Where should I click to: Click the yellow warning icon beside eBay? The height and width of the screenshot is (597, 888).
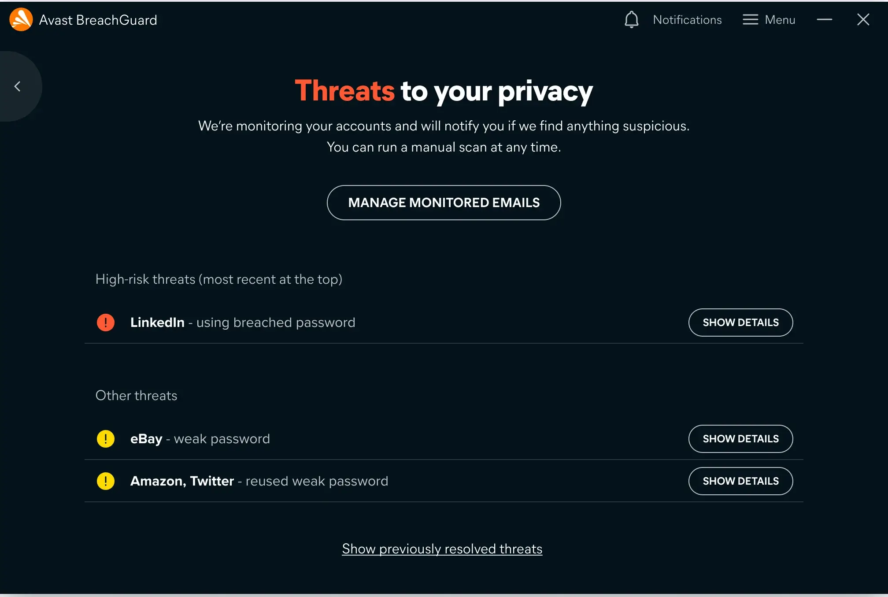click(105, 439)
